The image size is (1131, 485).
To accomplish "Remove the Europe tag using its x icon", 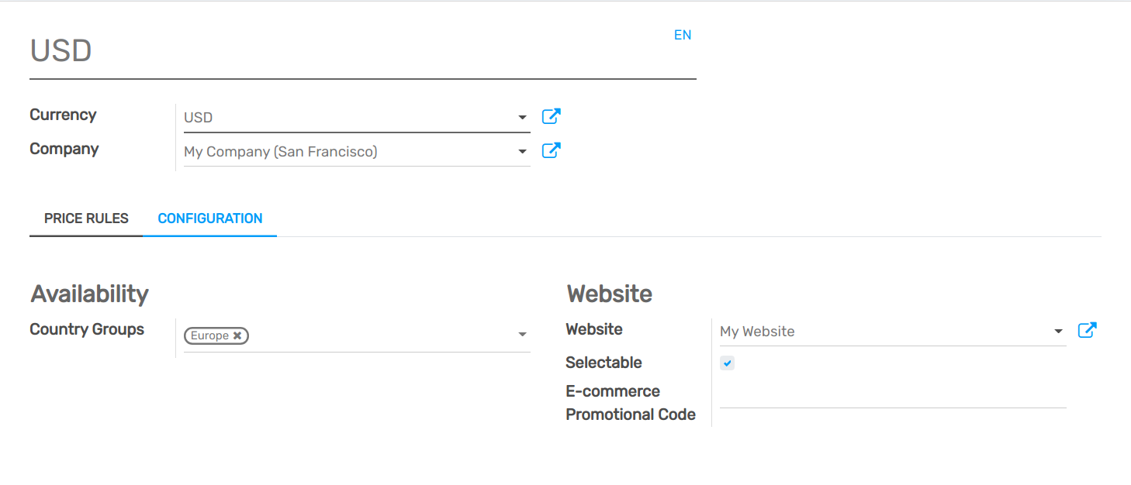I will click(237, 335).
